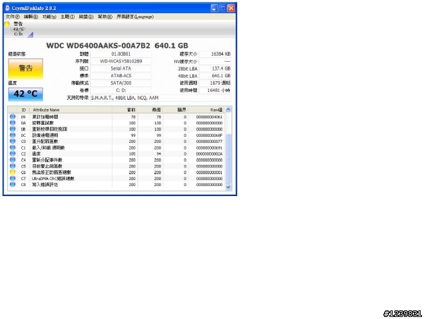Viewport: 426px width, 319px height.
Task: Sort by the Attribute Name column header
Action: tap(71, 110)
